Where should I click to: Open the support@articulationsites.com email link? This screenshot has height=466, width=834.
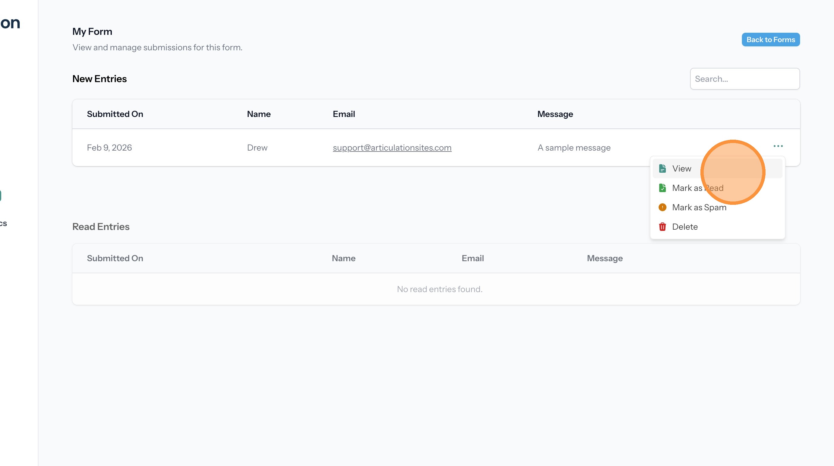[x=392, y=148]
